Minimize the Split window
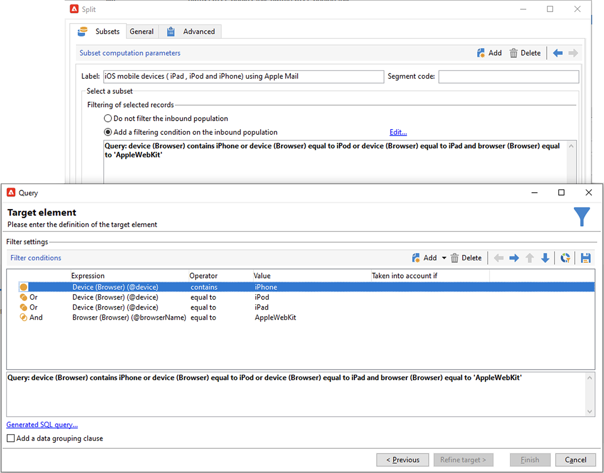This screenshot has height=473, width=604. click(523, 9)
